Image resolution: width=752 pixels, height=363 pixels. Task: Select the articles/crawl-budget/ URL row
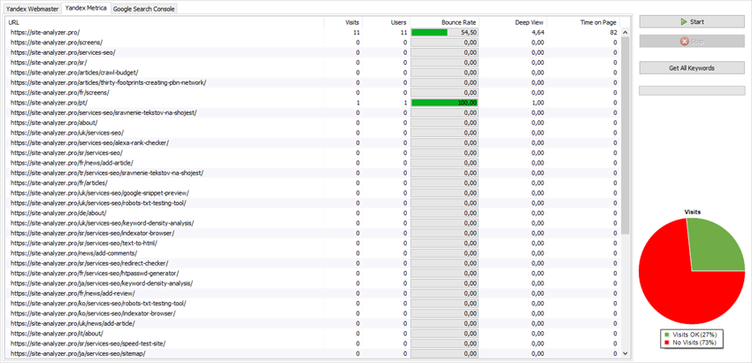pyautogui.click(x=314, y=73)
